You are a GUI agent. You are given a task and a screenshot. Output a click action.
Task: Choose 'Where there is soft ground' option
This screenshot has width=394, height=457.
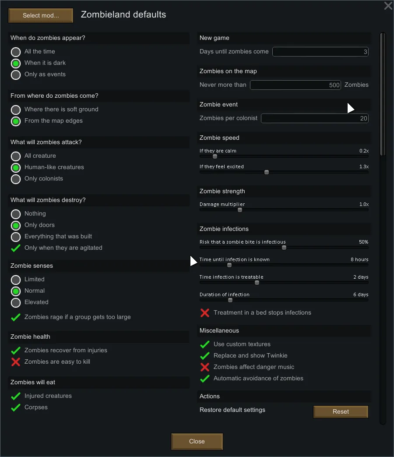[16, 110]
